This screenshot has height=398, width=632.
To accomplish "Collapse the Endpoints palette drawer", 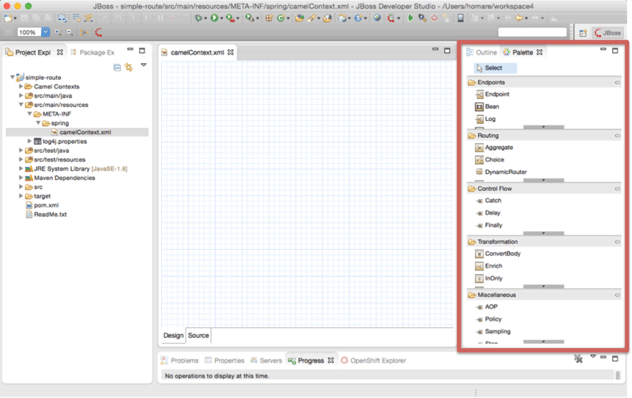I will tap(544, 82).
